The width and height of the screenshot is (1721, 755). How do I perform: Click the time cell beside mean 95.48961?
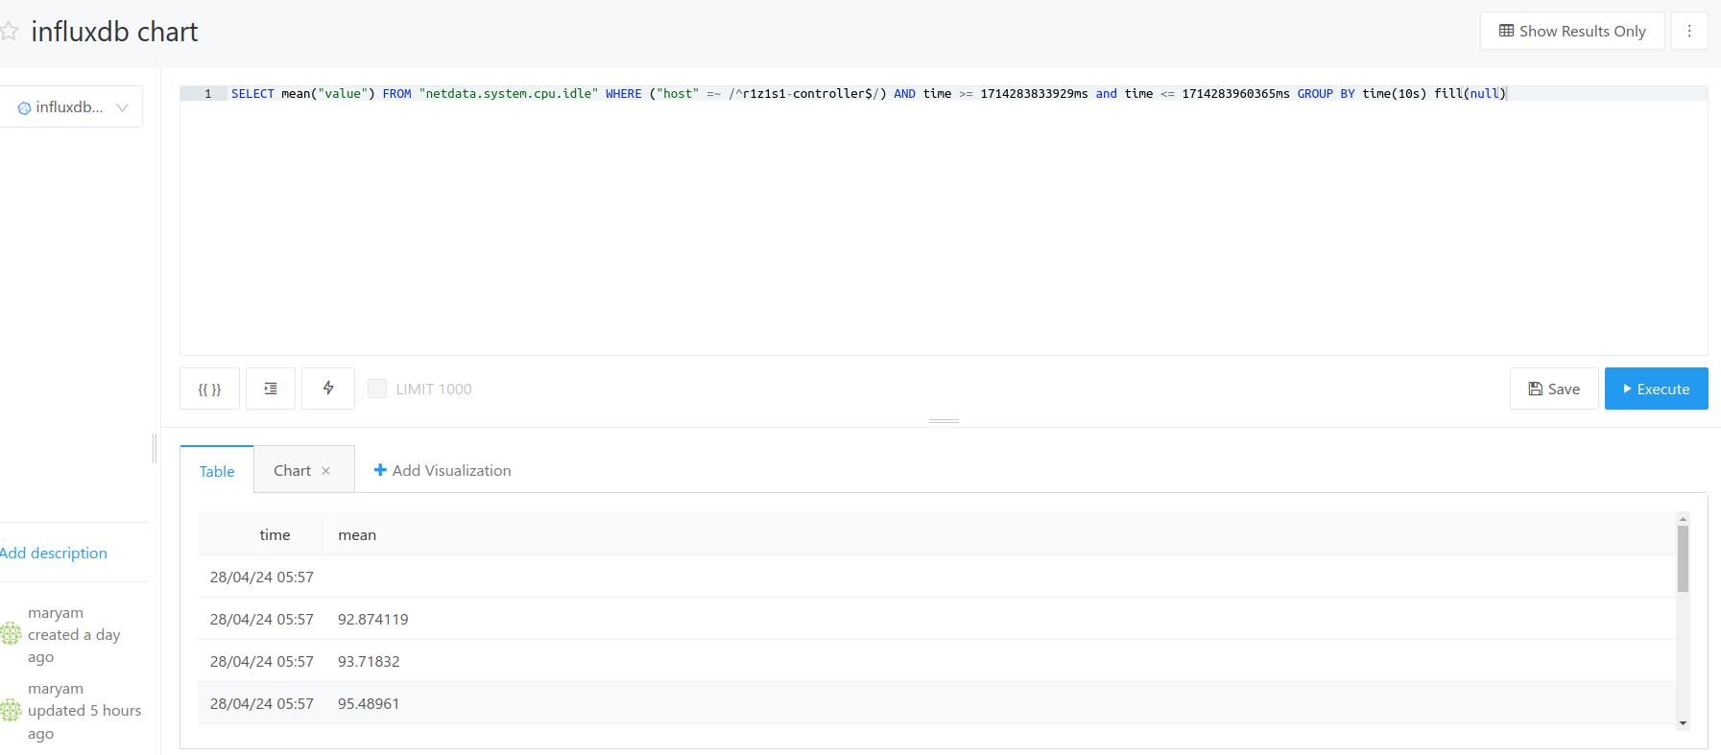(262, 703)
